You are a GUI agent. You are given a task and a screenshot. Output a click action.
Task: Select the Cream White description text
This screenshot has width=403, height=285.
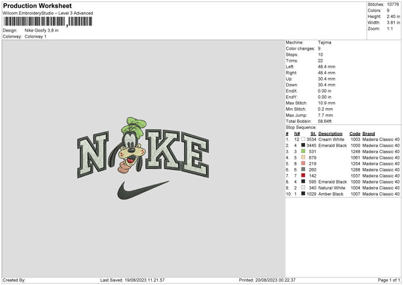(x=331, y=139)
